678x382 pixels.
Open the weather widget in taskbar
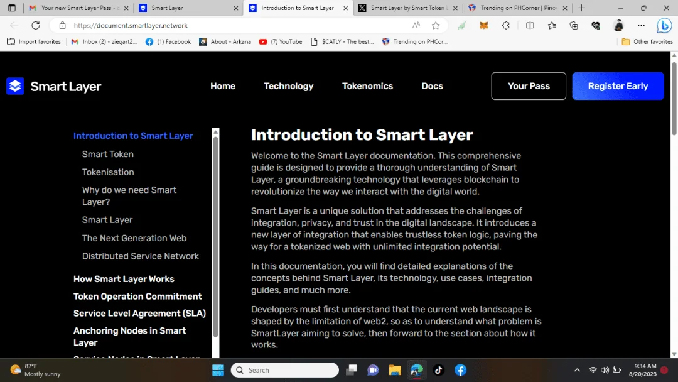(x=35, y=370)
